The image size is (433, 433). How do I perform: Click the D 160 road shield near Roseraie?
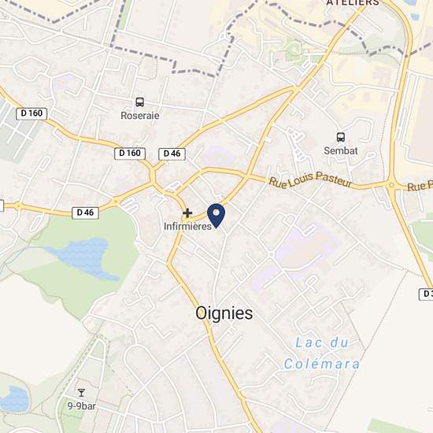click(x=130, y=153)
